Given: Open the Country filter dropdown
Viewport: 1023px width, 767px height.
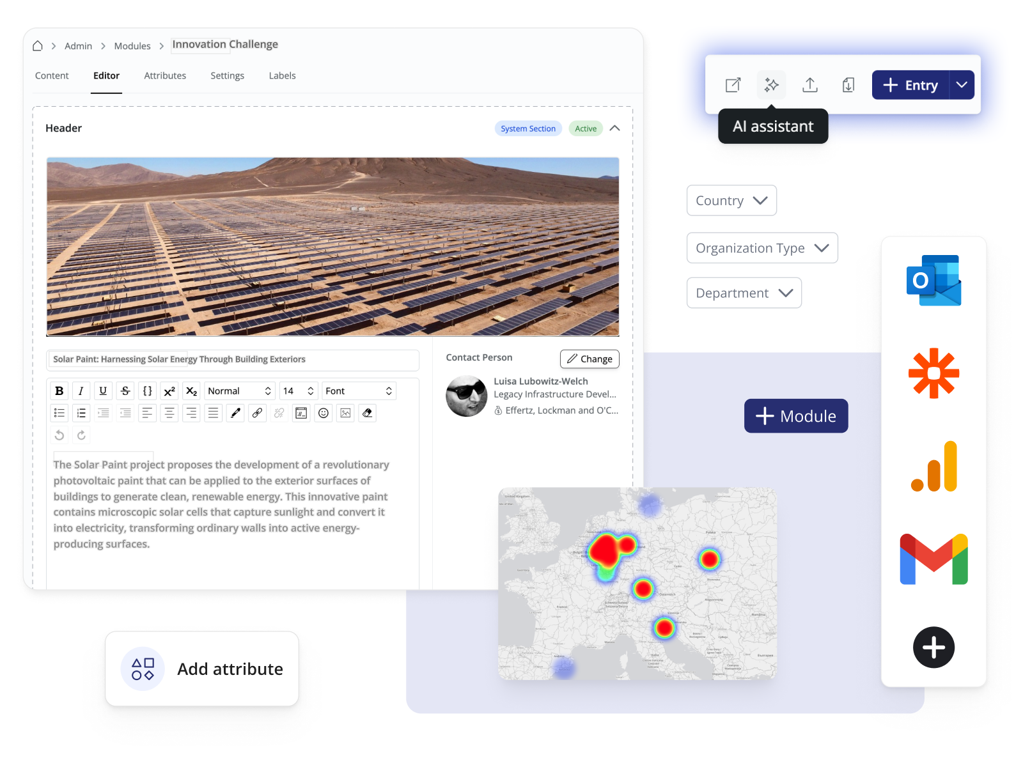Looking at the screenshot, I should pos(731,201).
